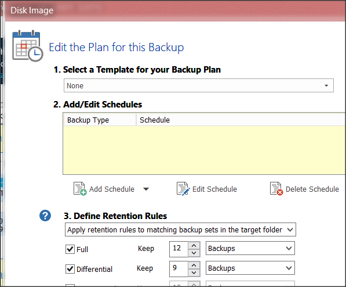Screen dimensions: 346x287
Task: Click the Backup Type column header
Action: coord(100,120)
